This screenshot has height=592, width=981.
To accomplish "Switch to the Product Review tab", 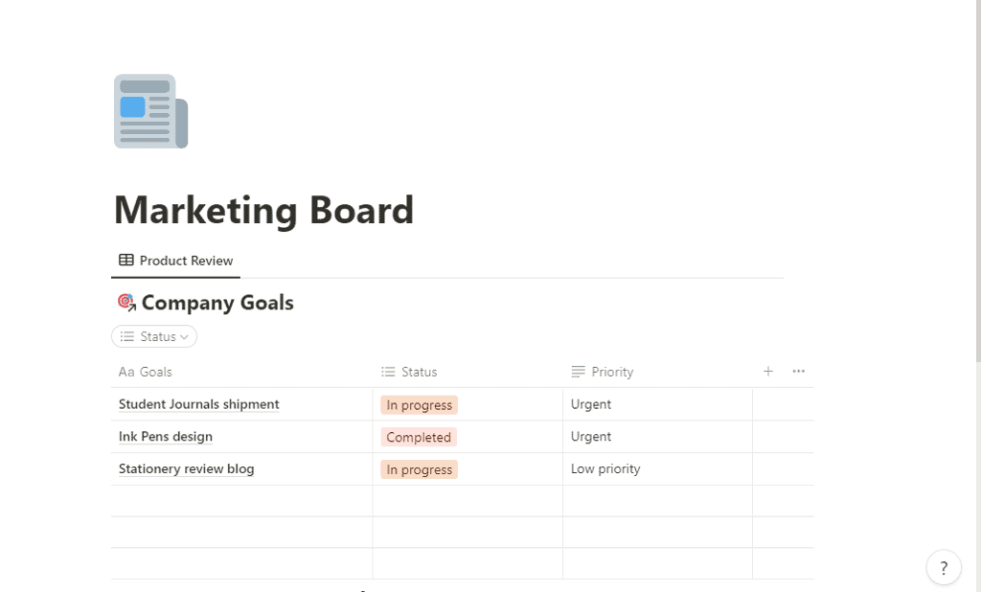I will pyautogui.click(x=186, y=261).
